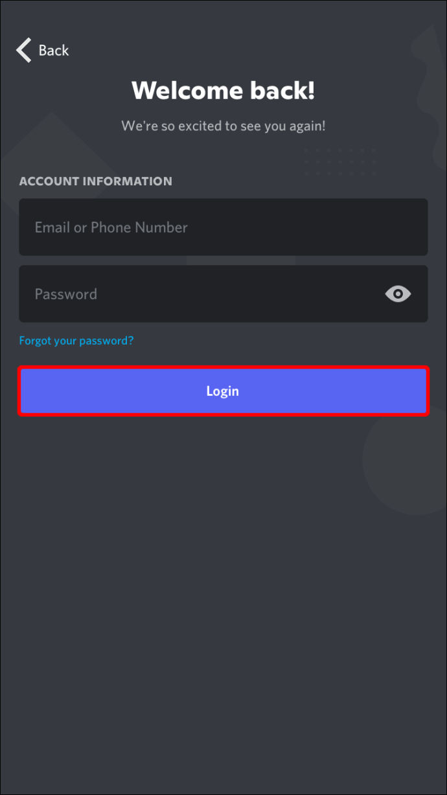This screenshot has width=447, height=795.
Task: Show password using the eye icon
Action: pos(398,294)
